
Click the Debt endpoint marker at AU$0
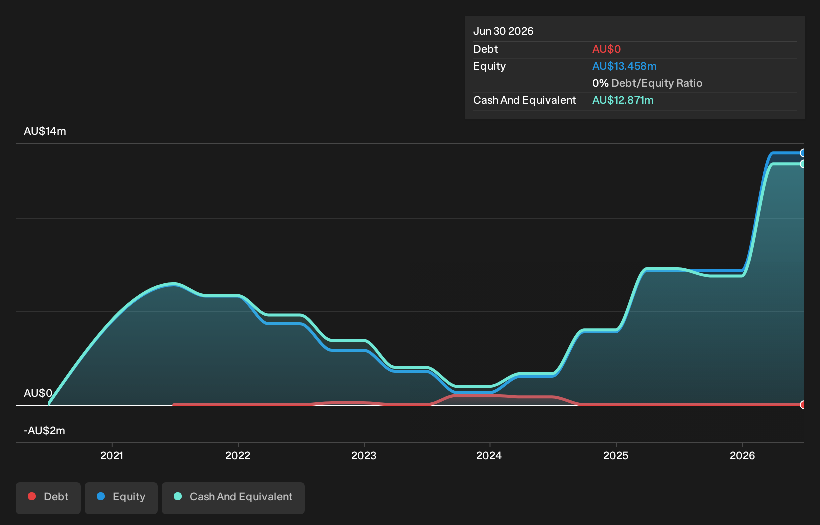point(803,405)
